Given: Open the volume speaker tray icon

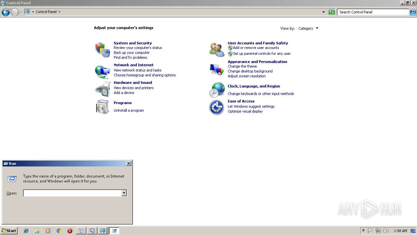Looking at the screenshot, I should click(386, 231).
